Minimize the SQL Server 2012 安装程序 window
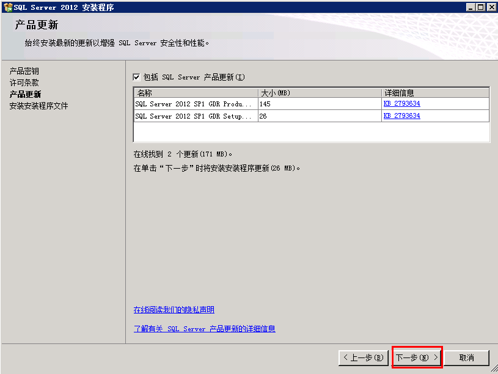498x374 pixels. pyautogui.click(x=471, y=7)
